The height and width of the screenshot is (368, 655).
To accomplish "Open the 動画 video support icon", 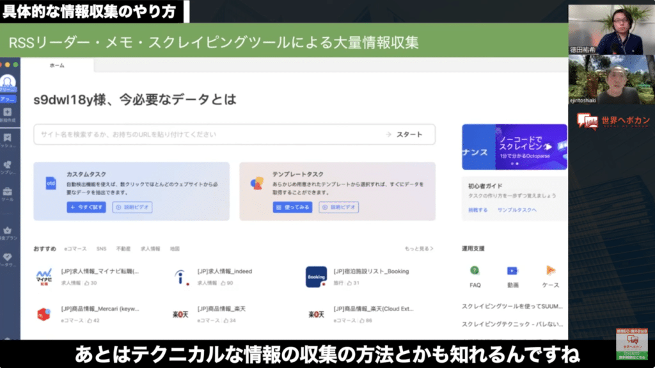I will [512, 271].
